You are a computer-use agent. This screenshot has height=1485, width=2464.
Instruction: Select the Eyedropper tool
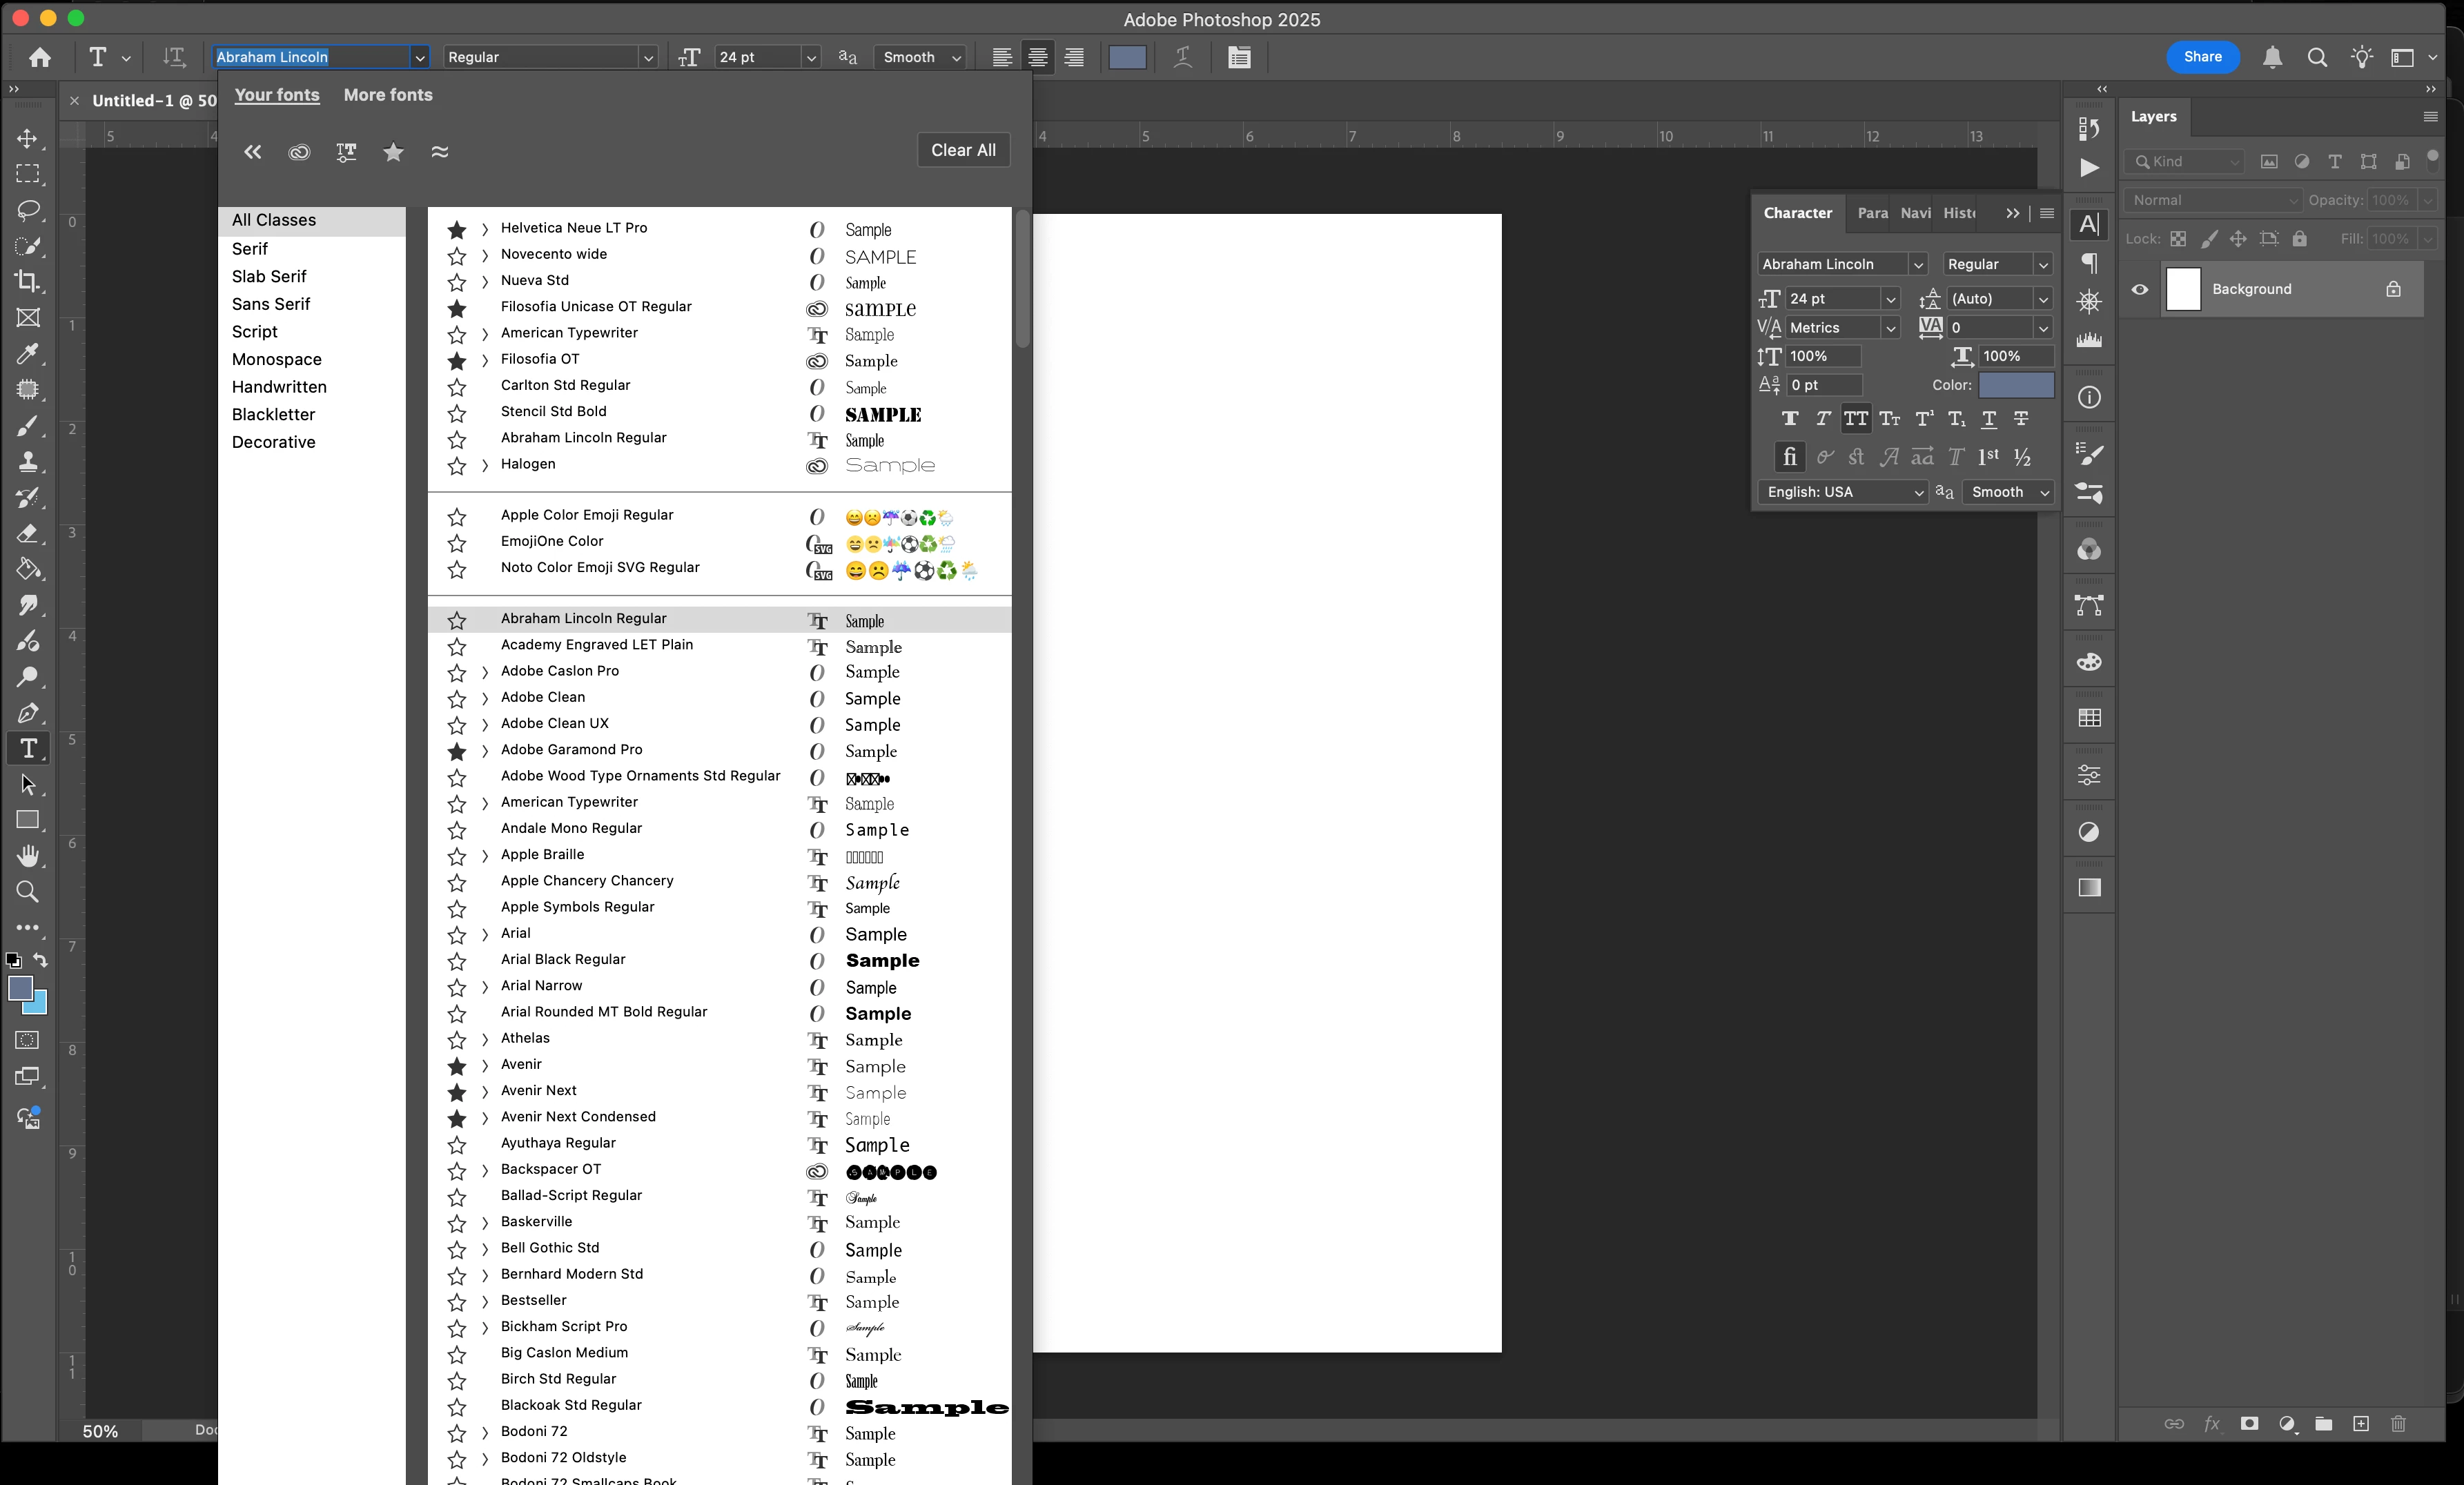[x=28, y=354]
